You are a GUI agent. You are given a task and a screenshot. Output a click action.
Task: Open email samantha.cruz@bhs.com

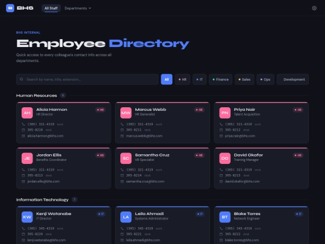[x=145, y=181]
